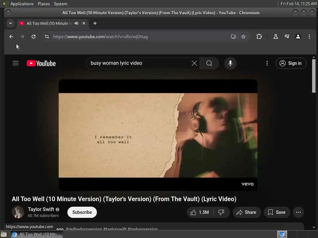The width and height of the screenshot is (318, 238).
Task: Open a new tab with plus
Action: (95, 23)
